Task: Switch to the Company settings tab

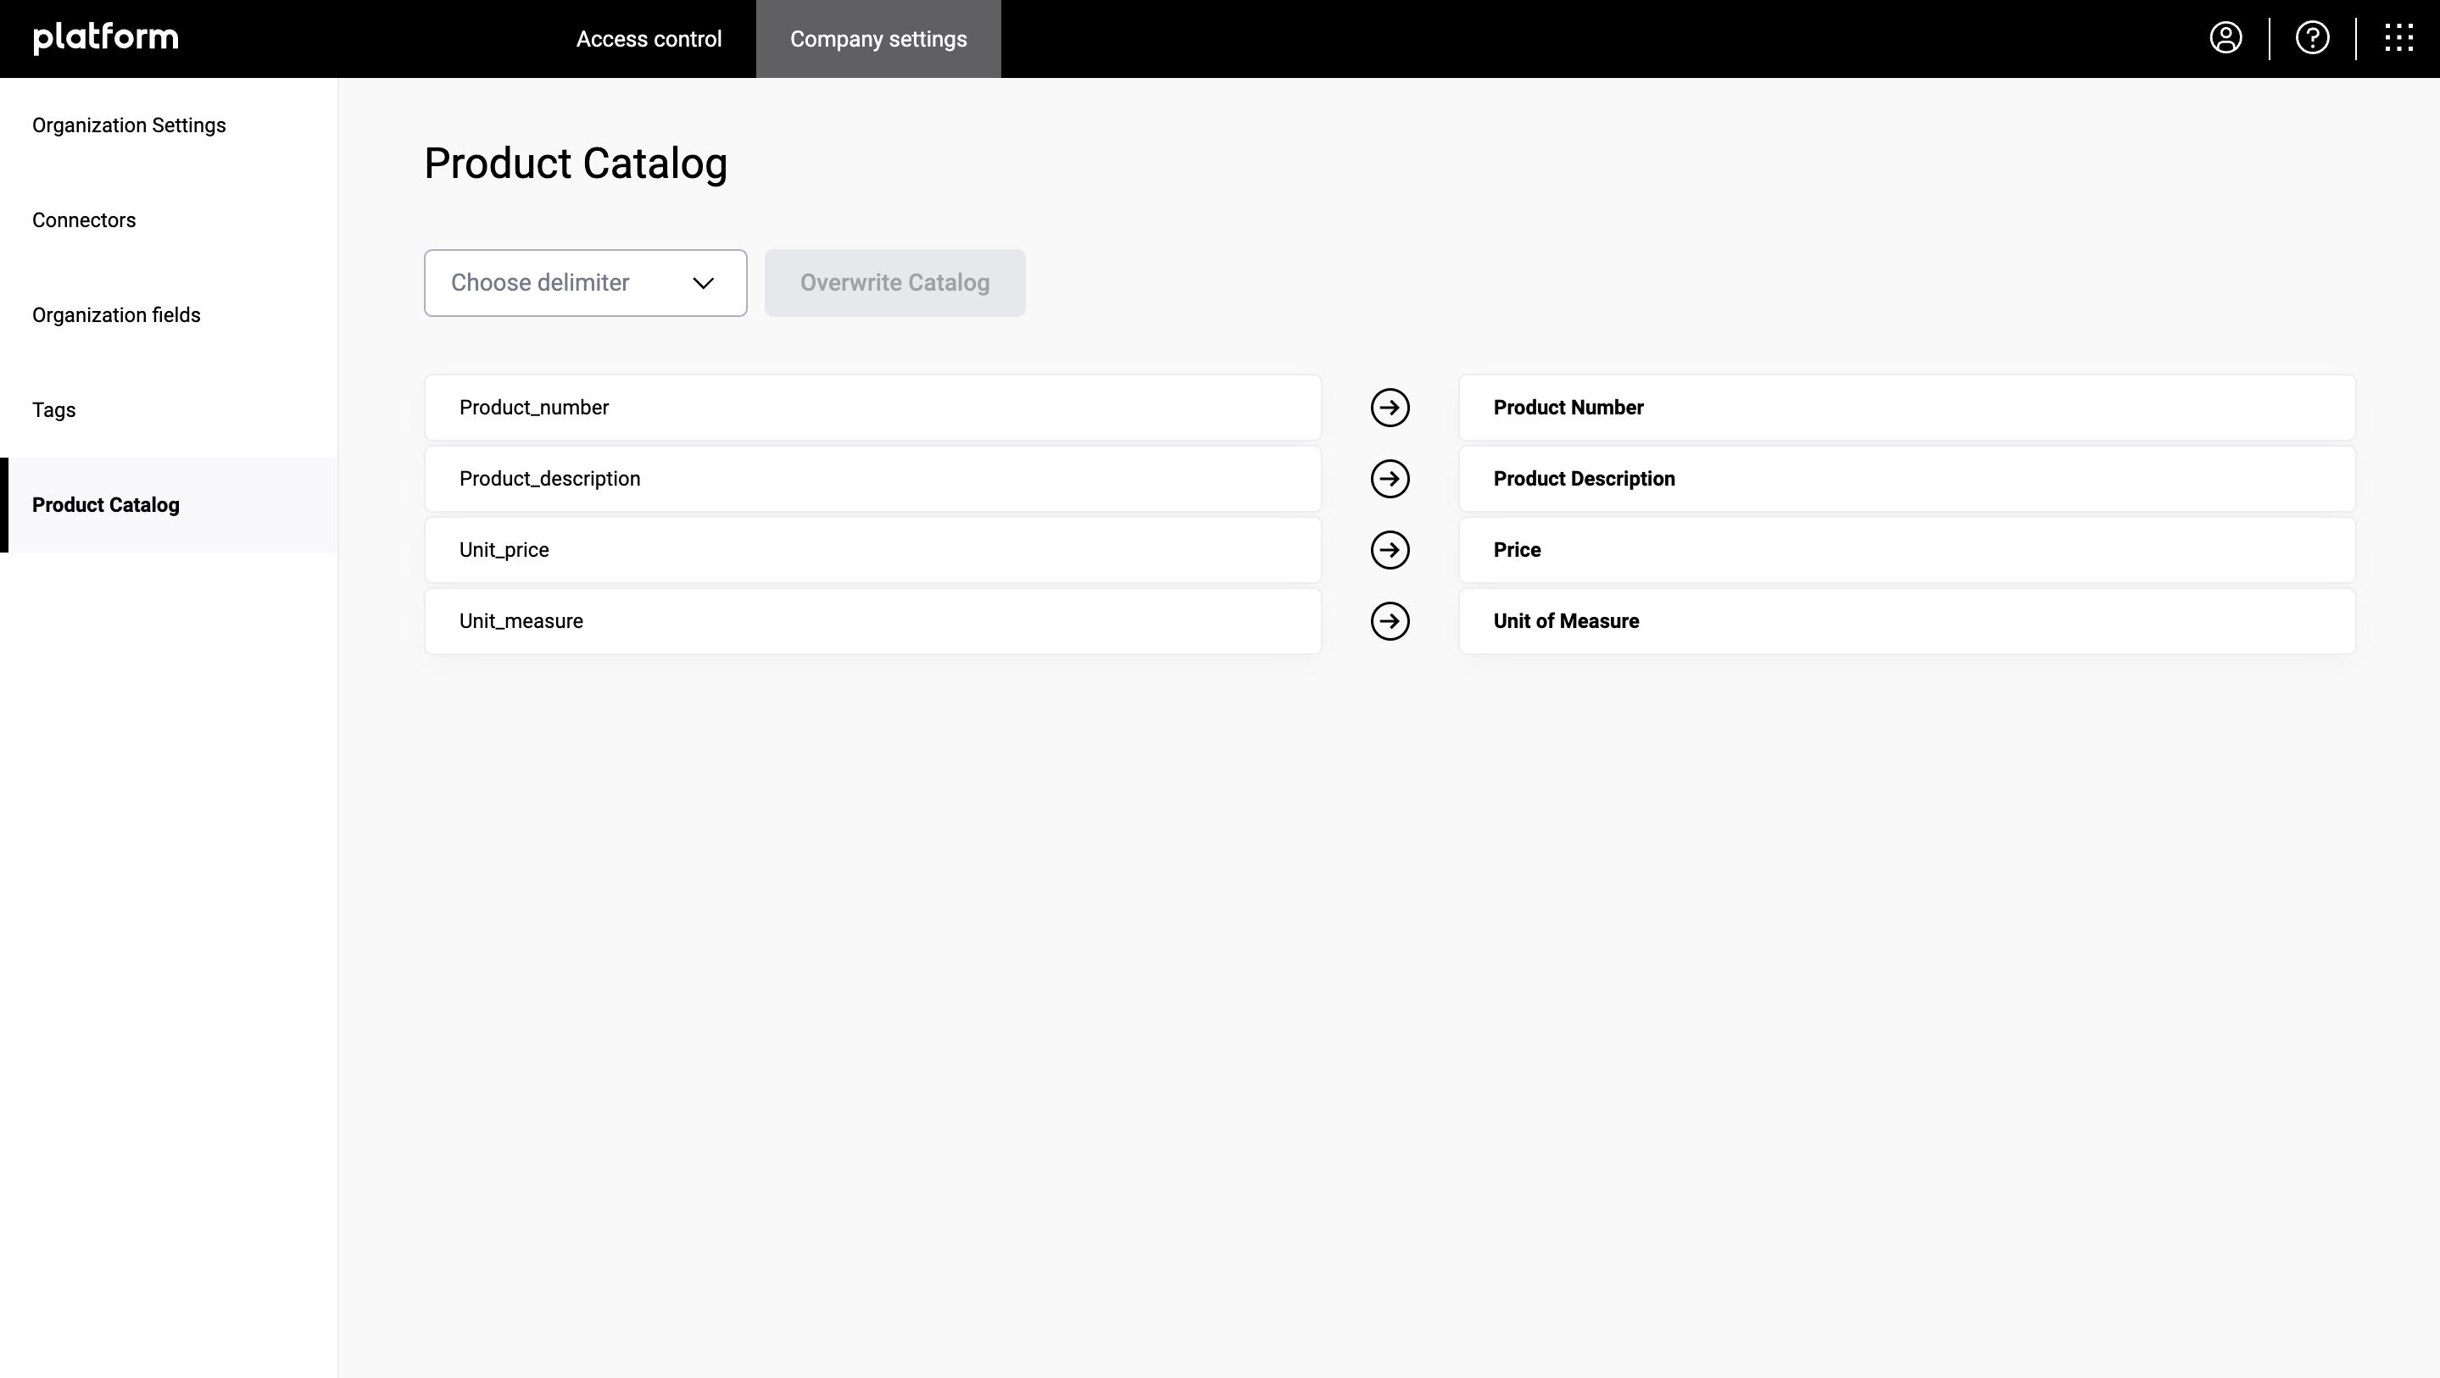Action: click(878, 39)
